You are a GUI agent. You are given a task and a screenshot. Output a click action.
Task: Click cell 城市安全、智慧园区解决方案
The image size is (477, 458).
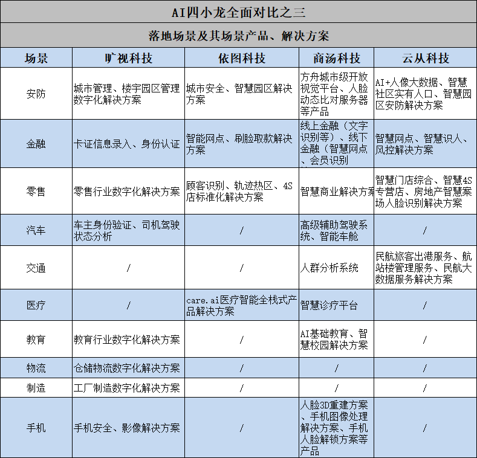(242, 94)
